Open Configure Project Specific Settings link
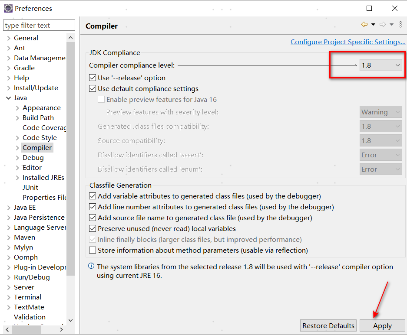 point(347,42)
